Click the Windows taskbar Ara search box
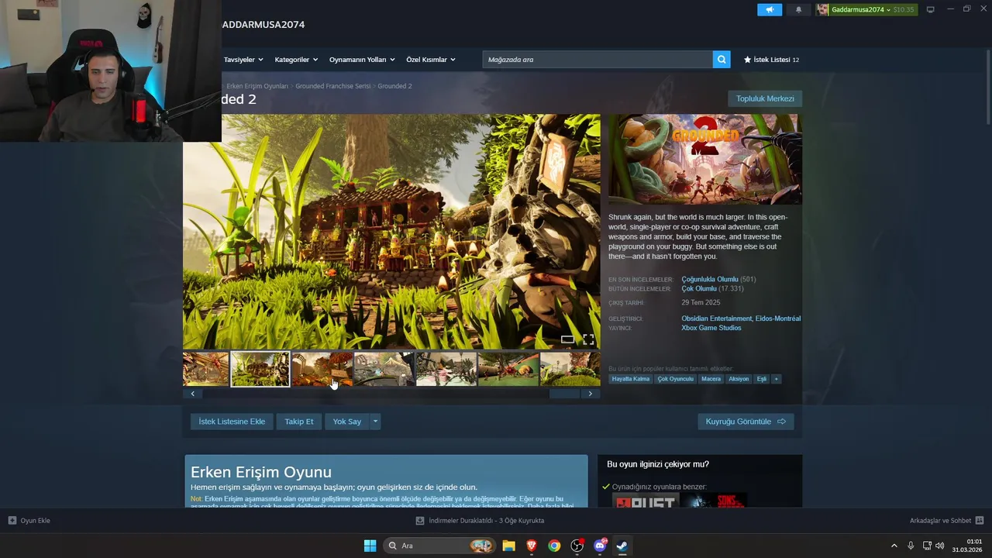Screen dimensions: 992x558 click(x=439, y=546)
